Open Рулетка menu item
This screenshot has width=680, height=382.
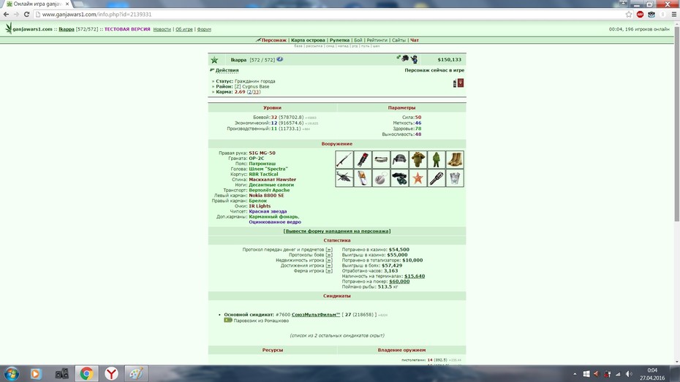click(339, 40)
